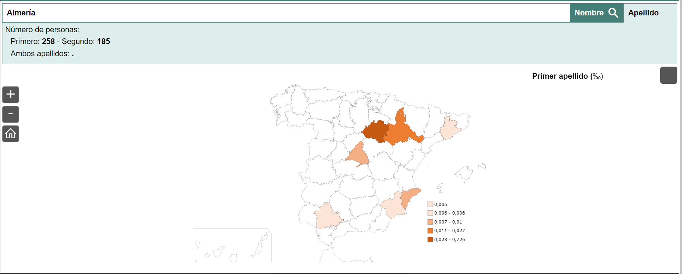The image size is (682, 274).
Task: Zoom out of the map
Action: point(11,114)
